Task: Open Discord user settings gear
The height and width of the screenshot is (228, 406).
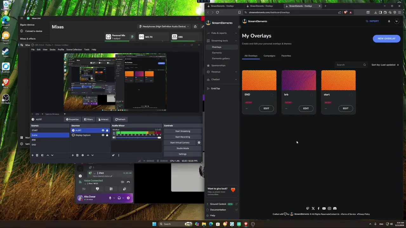Action: (128, 198)
